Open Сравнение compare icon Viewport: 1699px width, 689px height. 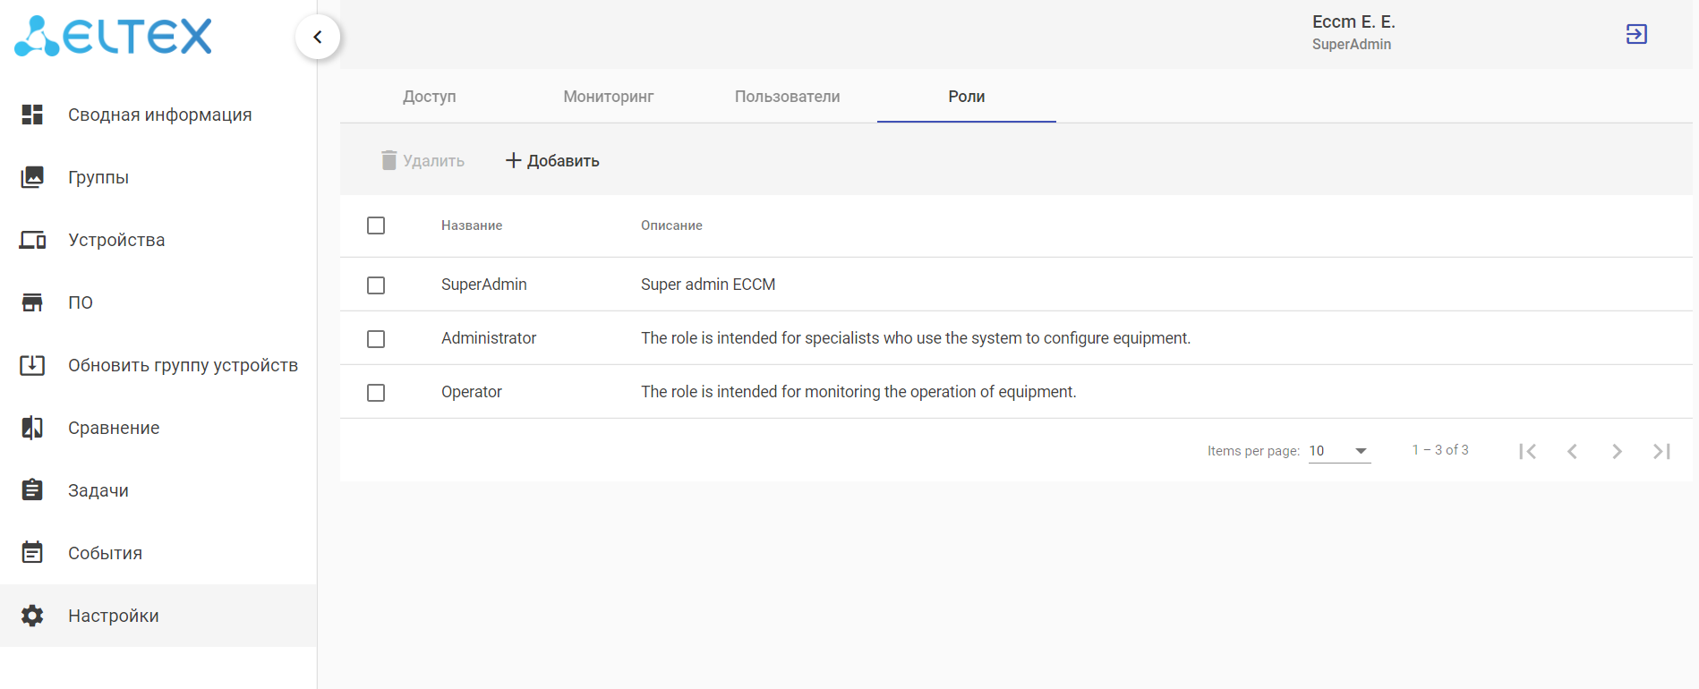pyautogui.click(x=32, y=428)
